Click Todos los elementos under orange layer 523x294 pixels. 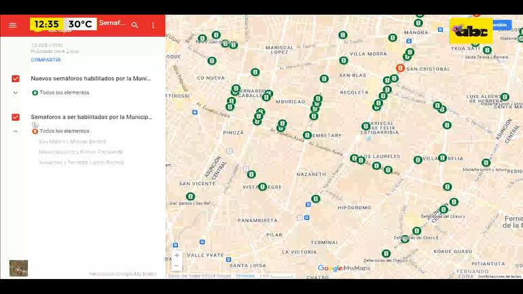pyautogui.click(x=64, y=131)
